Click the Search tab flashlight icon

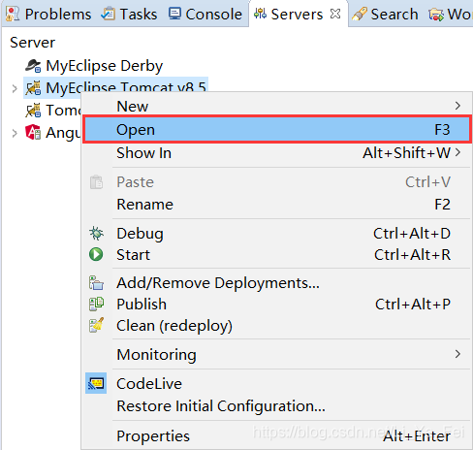coord(360,14)
